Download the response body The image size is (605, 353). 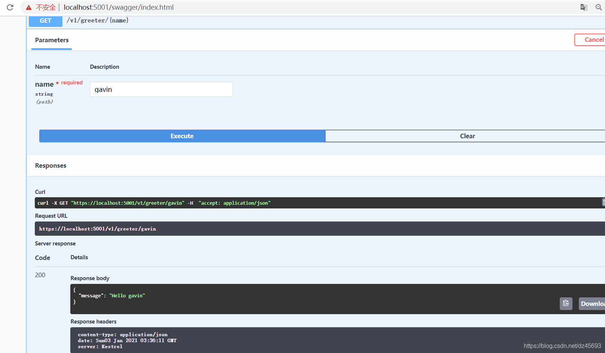(592, 304)
